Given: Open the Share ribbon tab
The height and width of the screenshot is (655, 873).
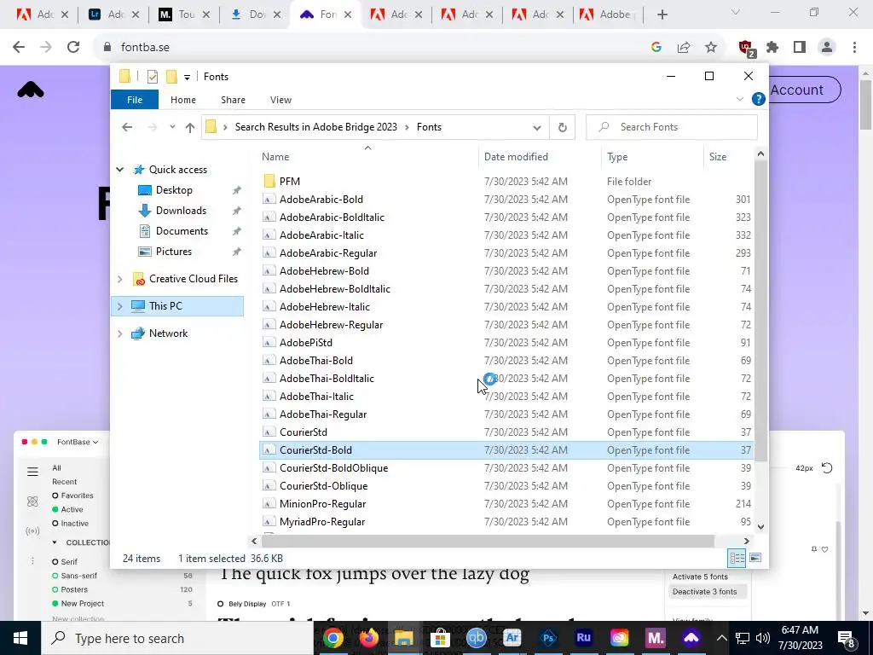Looking at the screenshot, I should click(233, 100).
